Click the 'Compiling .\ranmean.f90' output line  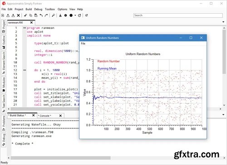point(32,132)
